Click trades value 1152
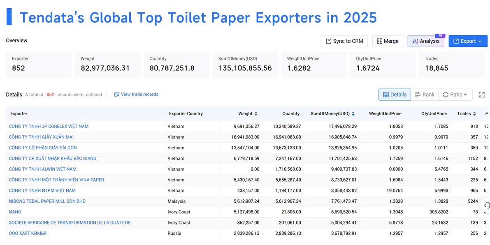Image resolution: width=490 pixels, height=245 pixels. [473, 158]
